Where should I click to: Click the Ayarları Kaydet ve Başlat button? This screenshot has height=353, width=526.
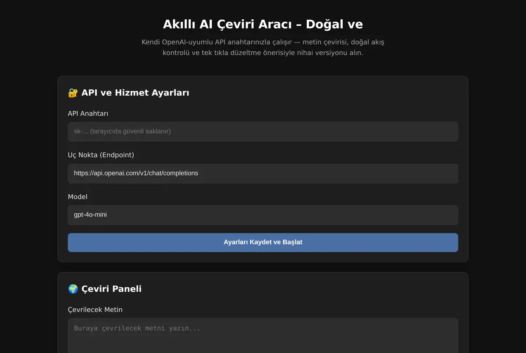point(263,242)
